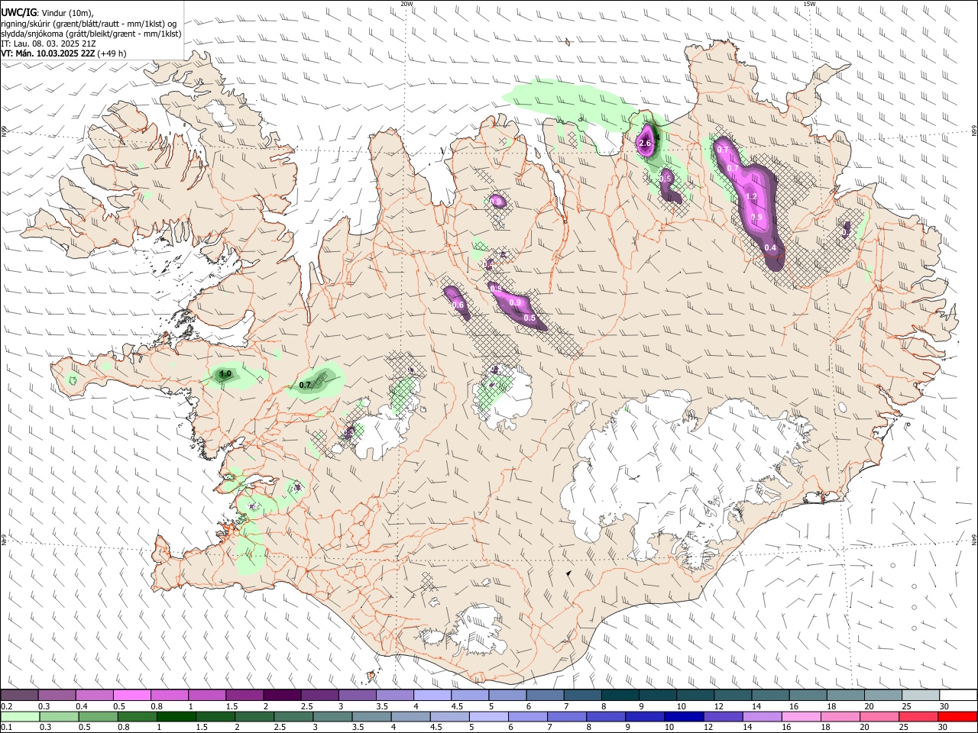Select the darkest purple swatch labeled 2 in the upper scale
The width and height of the screenshot is (978, 733).
click(282, 696)
